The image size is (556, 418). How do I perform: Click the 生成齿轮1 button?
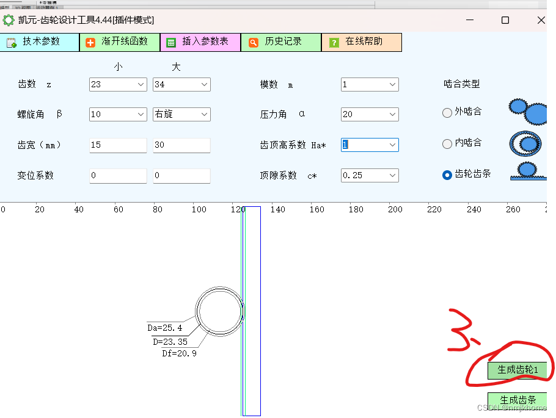[x=517, y=370]
